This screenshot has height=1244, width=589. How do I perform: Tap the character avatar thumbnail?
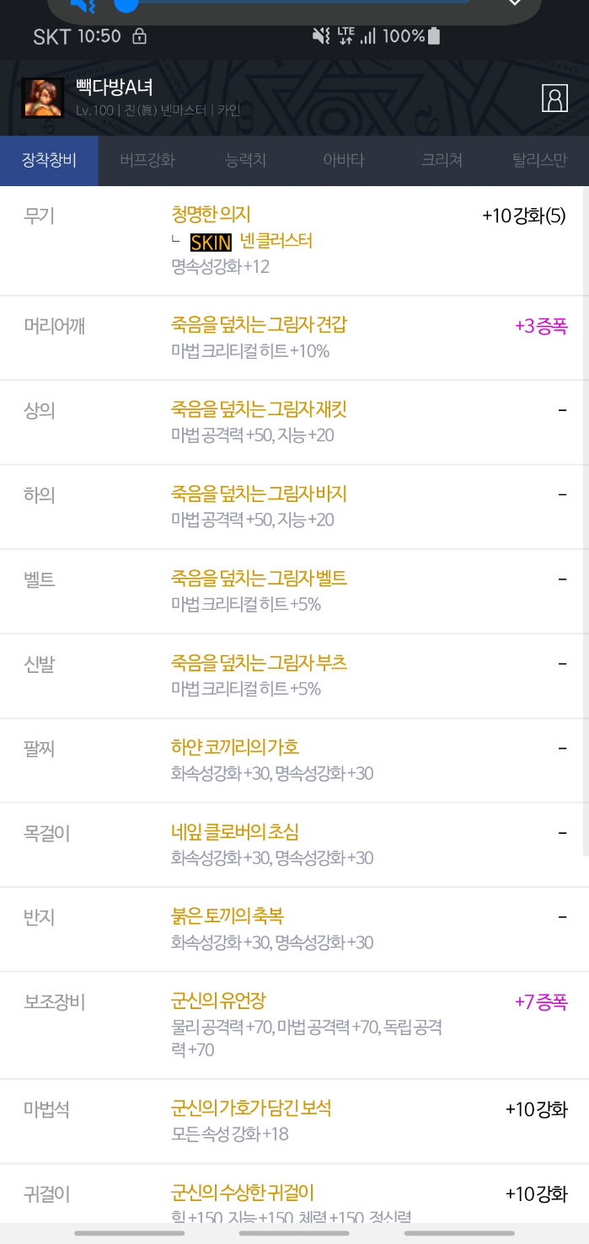(39, 98)
